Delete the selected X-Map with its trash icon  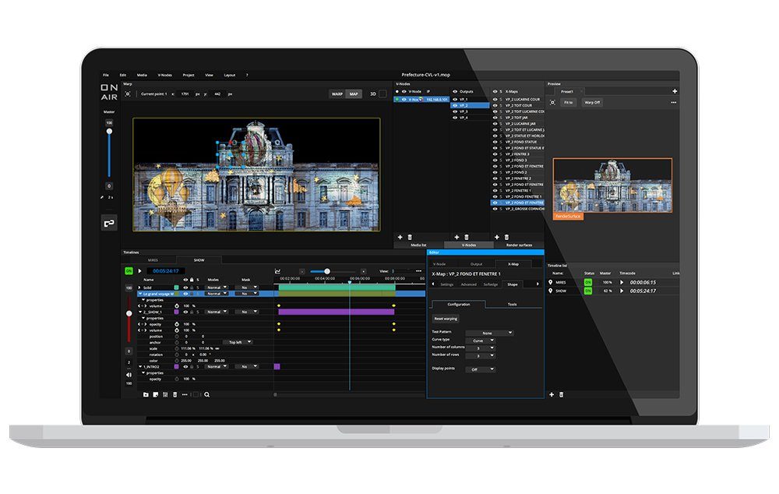click(x=507, y=237)
